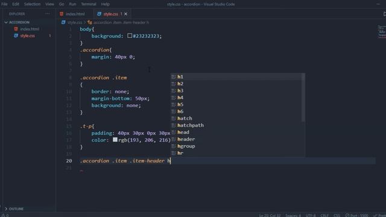Click the HTML icon beside index.html in Explorer
The height and width of the screenshot is (217, 386).
point(16,29)
